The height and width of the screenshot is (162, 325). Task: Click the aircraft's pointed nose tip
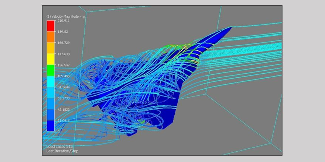(x=230, y=28)
